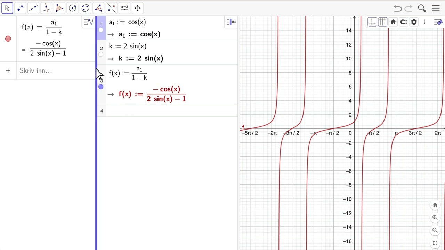Open the main hamburger menu

(436, 8)
